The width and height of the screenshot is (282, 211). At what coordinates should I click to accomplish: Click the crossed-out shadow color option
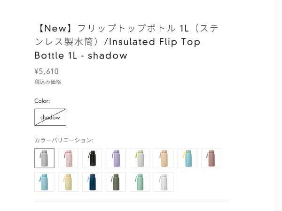(50, 117)
